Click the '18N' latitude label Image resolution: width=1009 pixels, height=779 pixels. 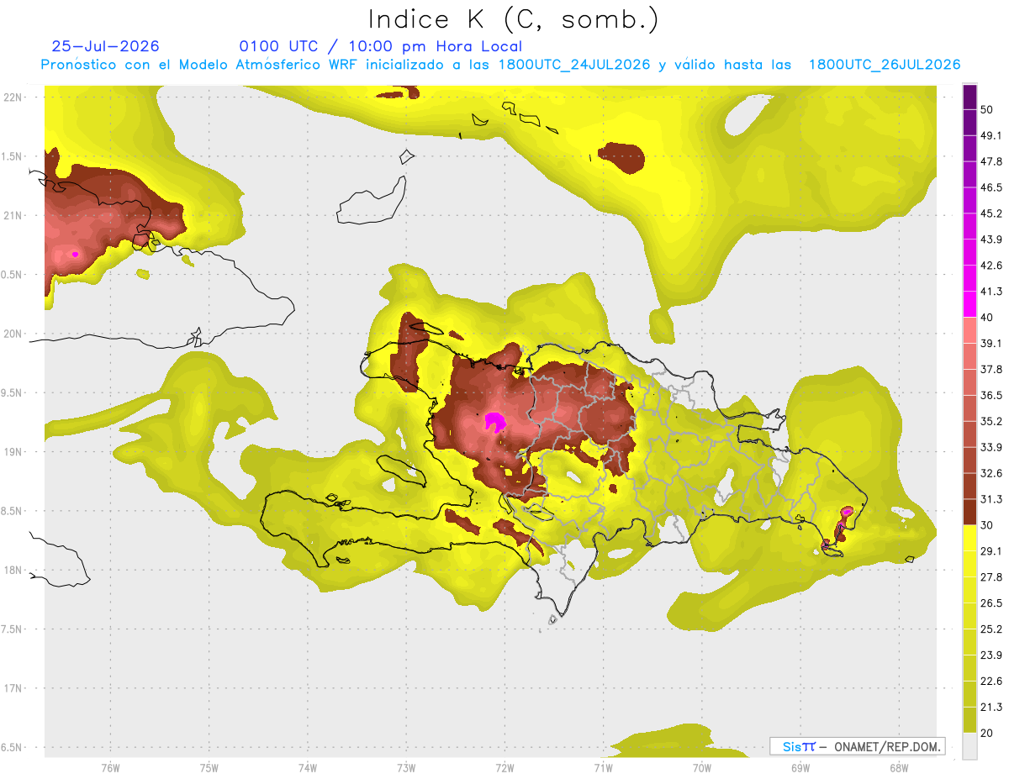click(x=13, y=570)
